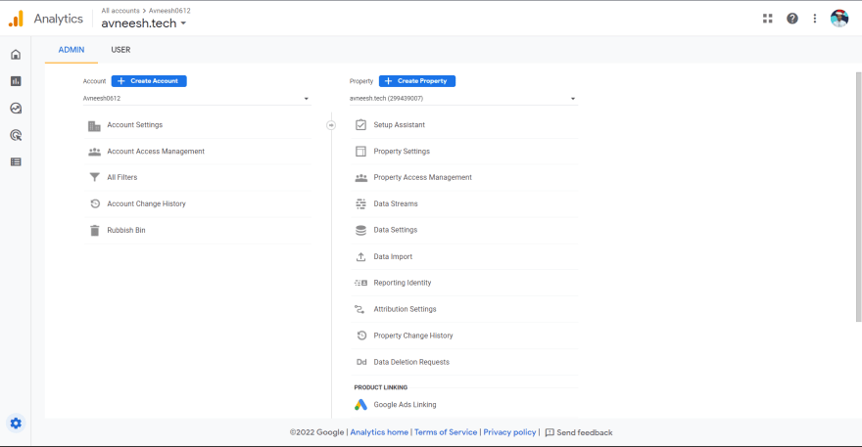Viewport: 862px width, 447px height.
Task: Click the Attribution Settings path icon
Action: (x=359, y=309)
